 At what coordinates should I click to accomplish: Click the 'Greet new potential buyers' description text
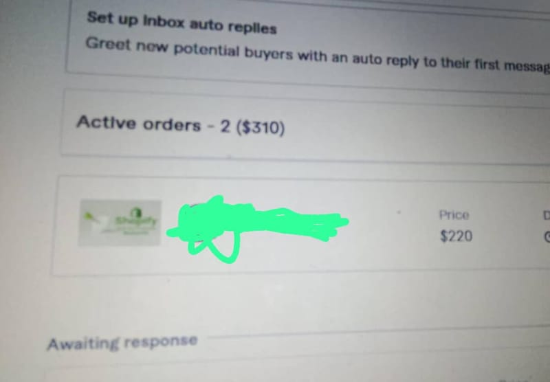(318, 56)
